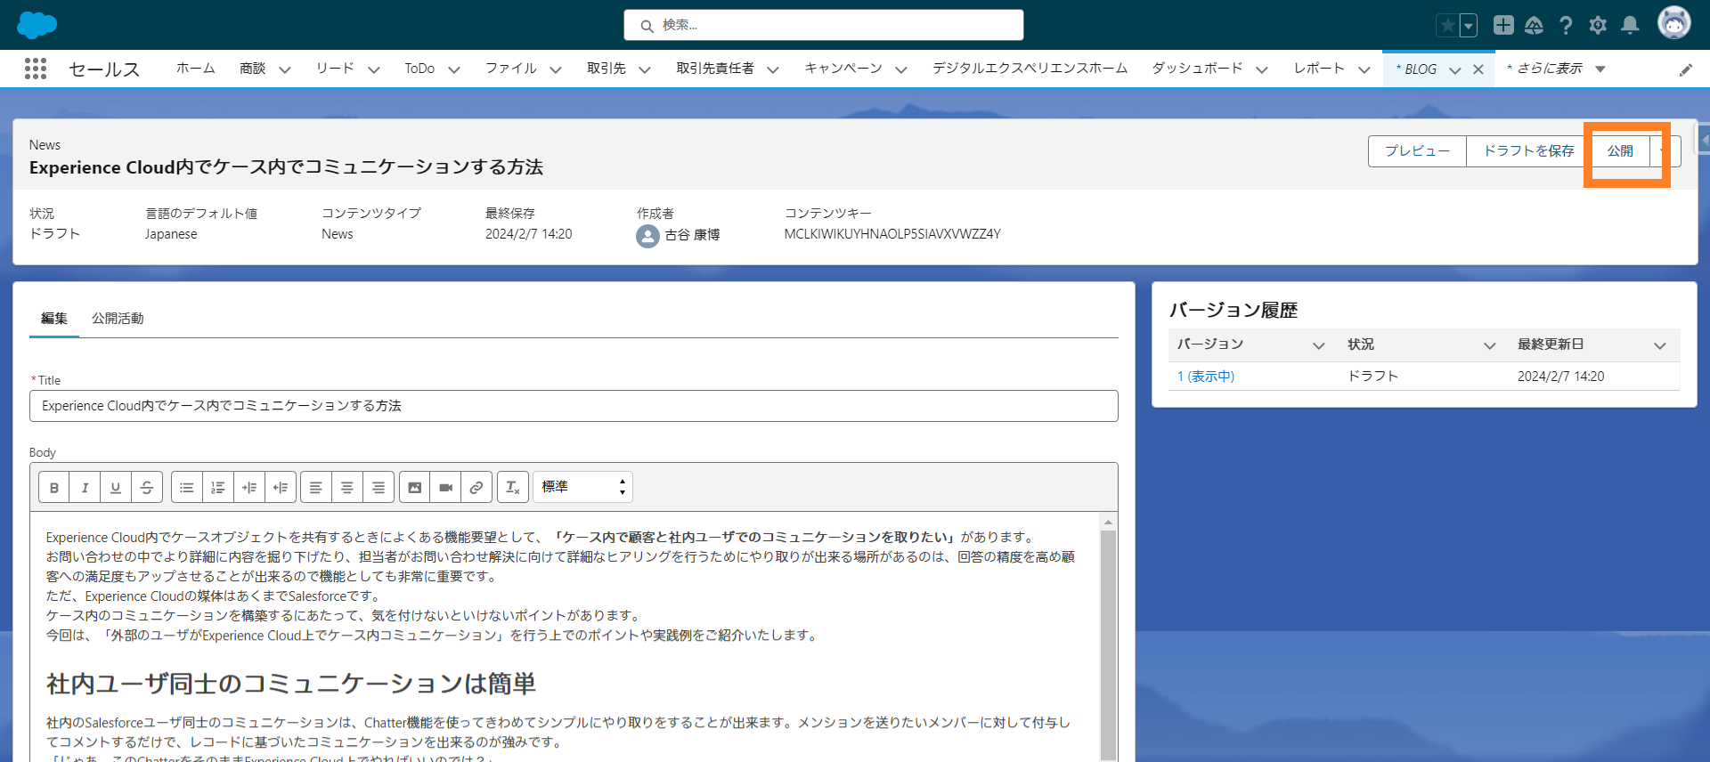Click the ドラフトを保存 button
1710x762 pixels.
pos(1529,151)
